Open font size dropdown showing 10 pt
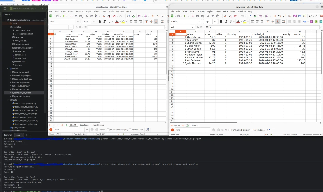 pos(94,22)
